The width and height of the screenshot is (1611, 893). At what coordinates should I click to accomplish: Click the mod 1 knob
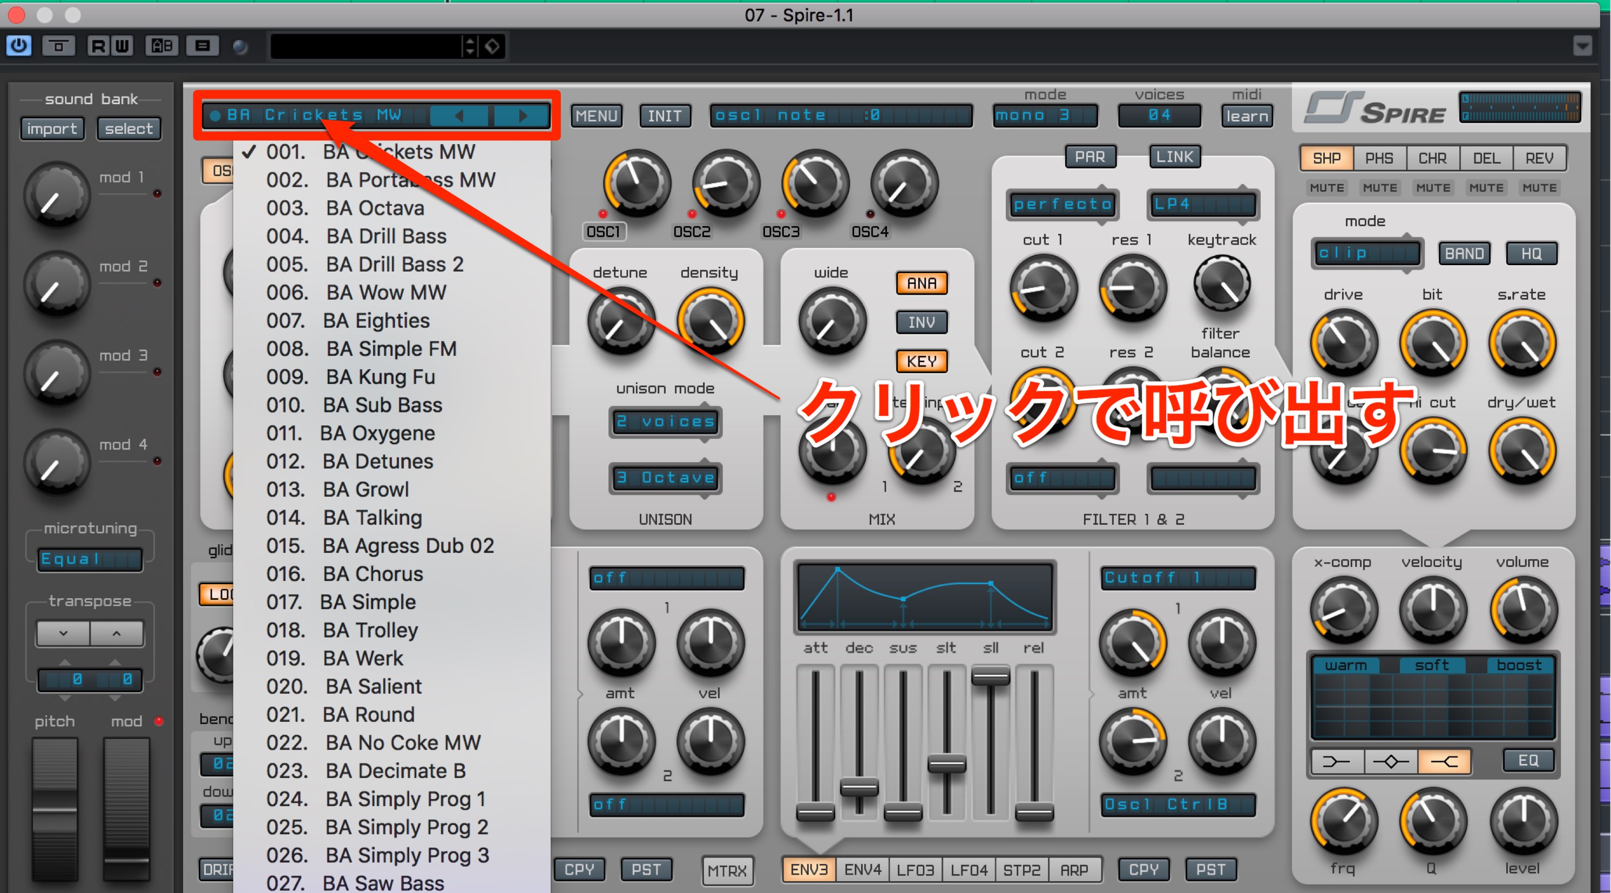click(57, 196)
